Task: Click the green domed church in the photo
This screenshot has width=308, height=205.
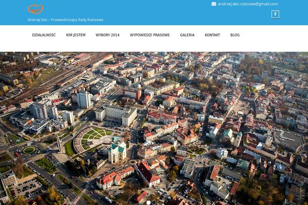Action: coord(118,151)
